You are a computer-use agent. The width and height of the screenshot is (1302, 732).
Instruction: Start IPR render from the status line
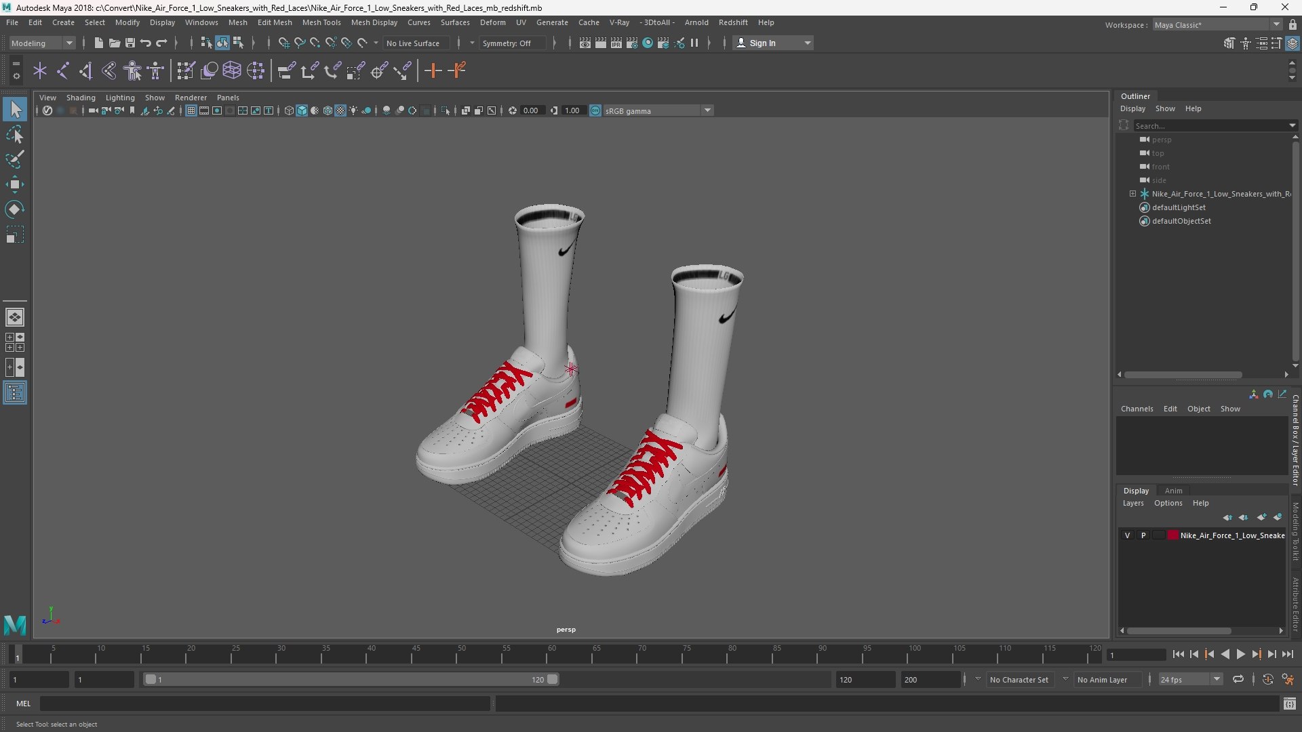pos(616,43)
